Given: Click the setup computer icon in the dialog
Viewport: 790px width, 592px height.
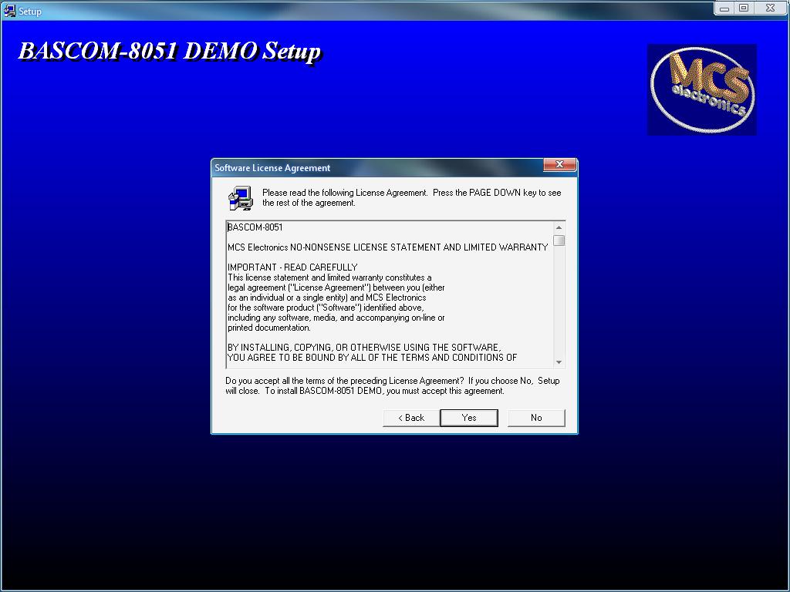Looking at the screenshot, I should 241,198.
